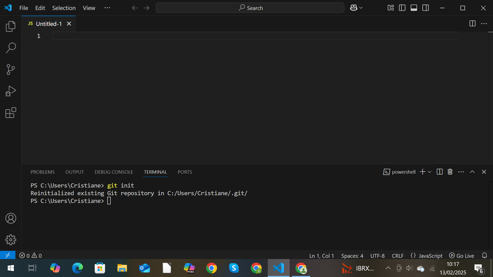Toggle the primary side bar
The height and width of the screenshot is (277, 493).
pyautogui.click(x=402, y=8)
